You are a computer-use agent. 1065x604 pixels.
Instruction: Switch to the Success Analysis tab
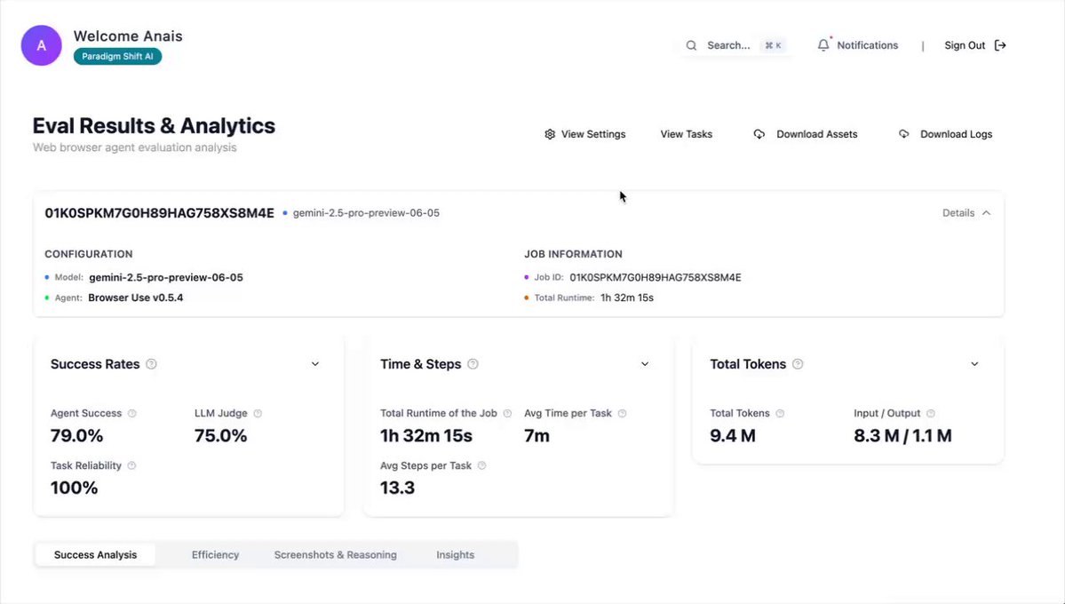click(95, 555)
